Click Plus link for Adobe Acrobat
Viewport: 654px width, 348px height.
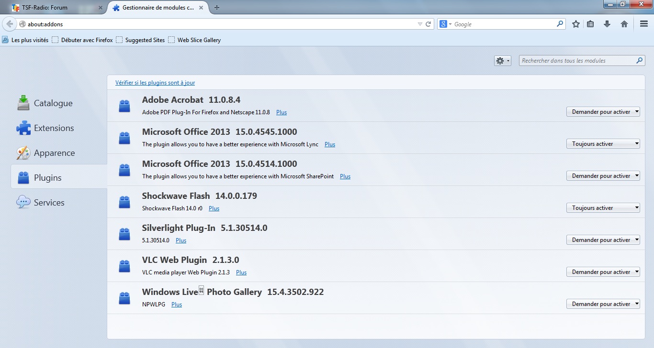282,112
